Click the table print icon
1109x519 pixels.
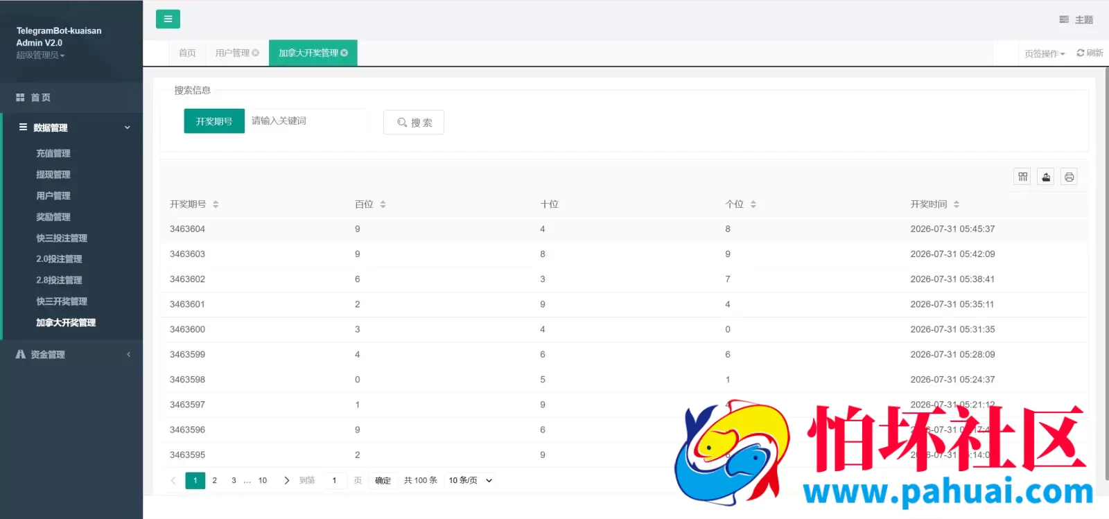click(x=1069, y=177)
